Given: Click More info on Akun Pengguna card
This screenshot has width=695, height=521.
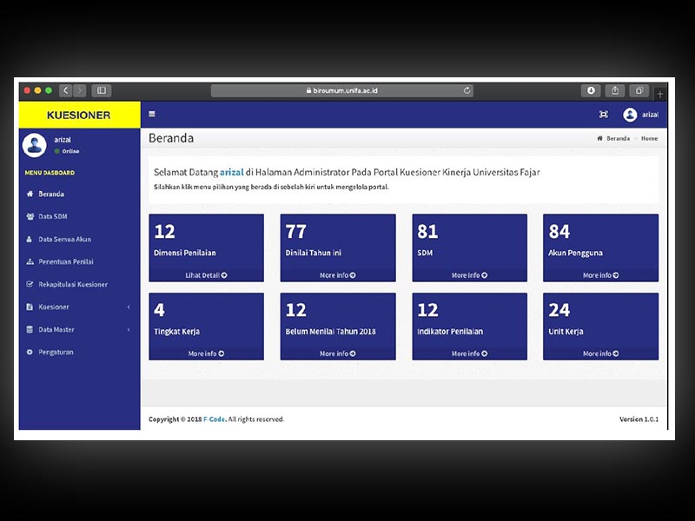Looking at the screenshot, I should [600, 275].
